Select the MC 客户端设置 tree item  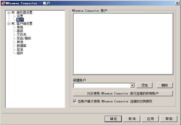tap(22, 24)
